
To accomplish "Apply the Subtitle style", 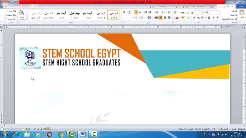I will (x=49, y=15).
